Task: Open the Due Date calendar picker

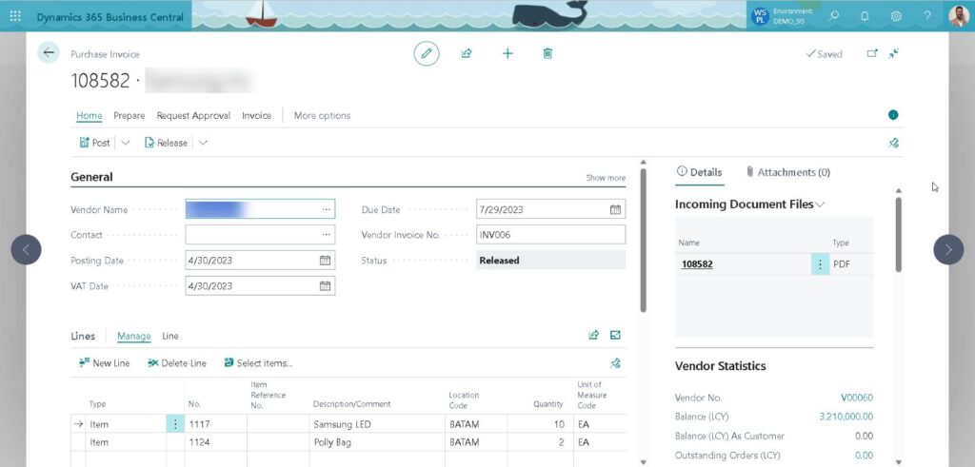Action: tap(615, 209)
